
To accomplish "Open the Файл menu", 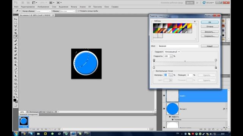I will 16,7.
